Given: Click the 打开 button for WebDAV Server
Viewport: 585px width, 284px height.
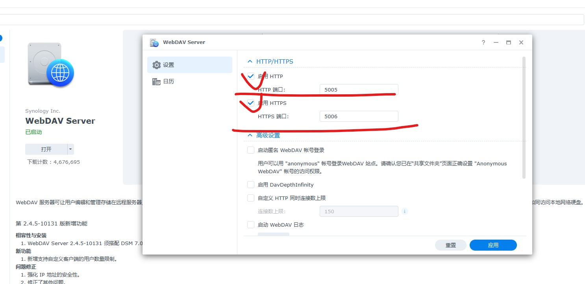Looking at the screenshot, I should 46,149.
